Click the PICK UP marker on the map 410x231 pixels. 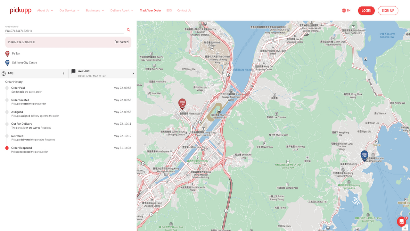(x=182, y=103)
